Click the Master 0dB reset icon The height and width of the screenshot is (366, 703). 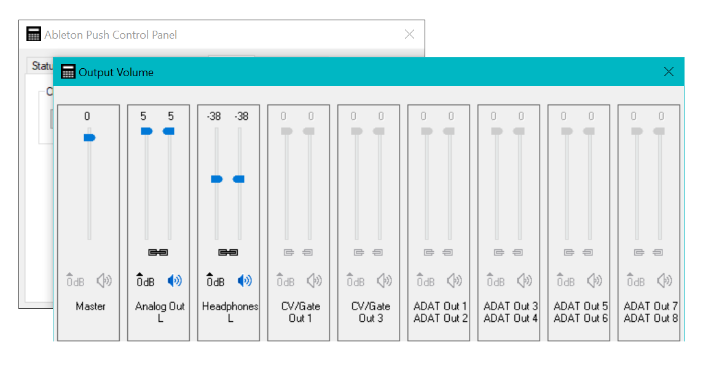coord(75,281)
